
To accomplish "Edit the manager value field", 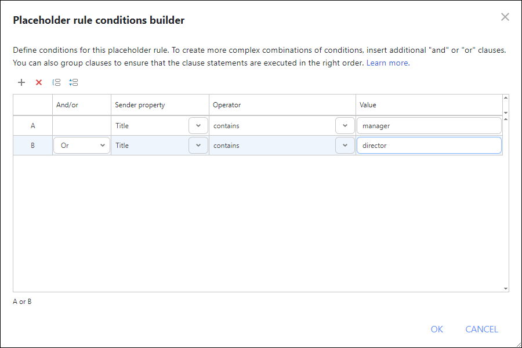I will tap(429, 125).
